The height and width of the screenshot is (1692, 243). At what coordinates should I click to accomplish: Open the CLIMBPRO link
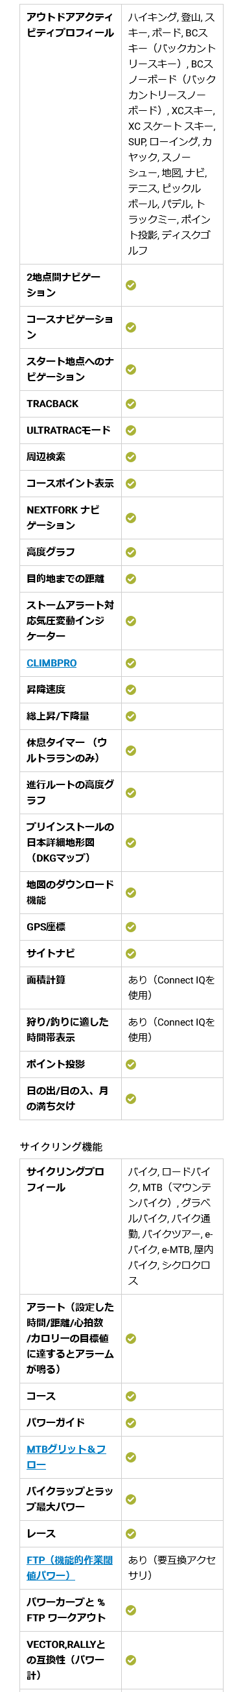[x=51, y=663]
